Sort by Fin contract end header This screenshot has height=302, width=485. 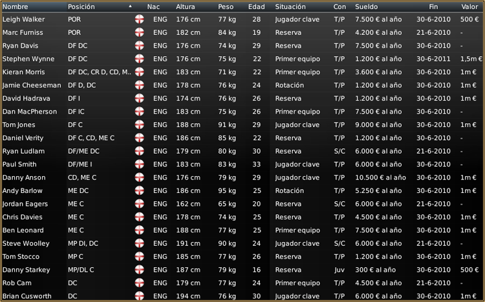[433, 6]
